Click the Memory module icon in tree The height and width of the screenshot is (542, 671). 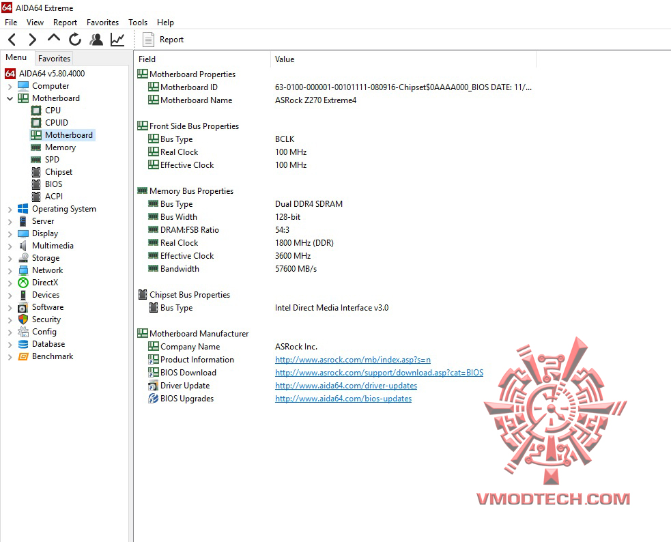(36, 147)
